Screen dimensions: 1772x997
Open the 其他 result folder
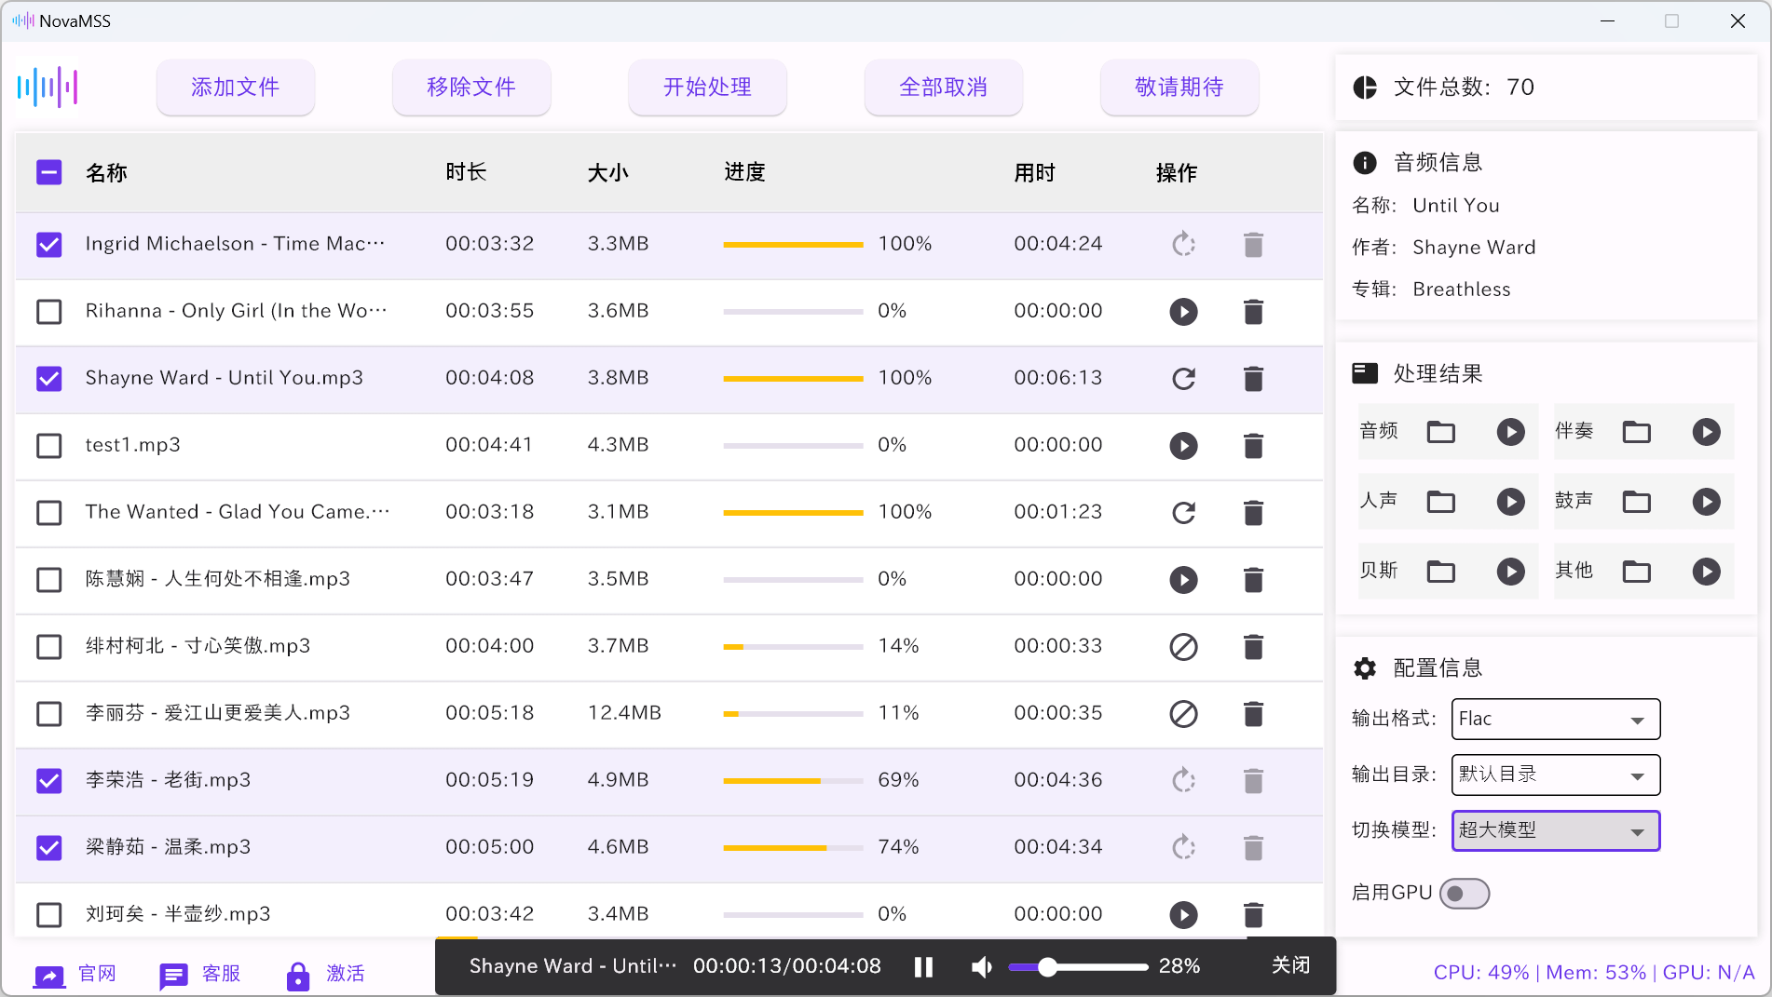[1637, 571]
